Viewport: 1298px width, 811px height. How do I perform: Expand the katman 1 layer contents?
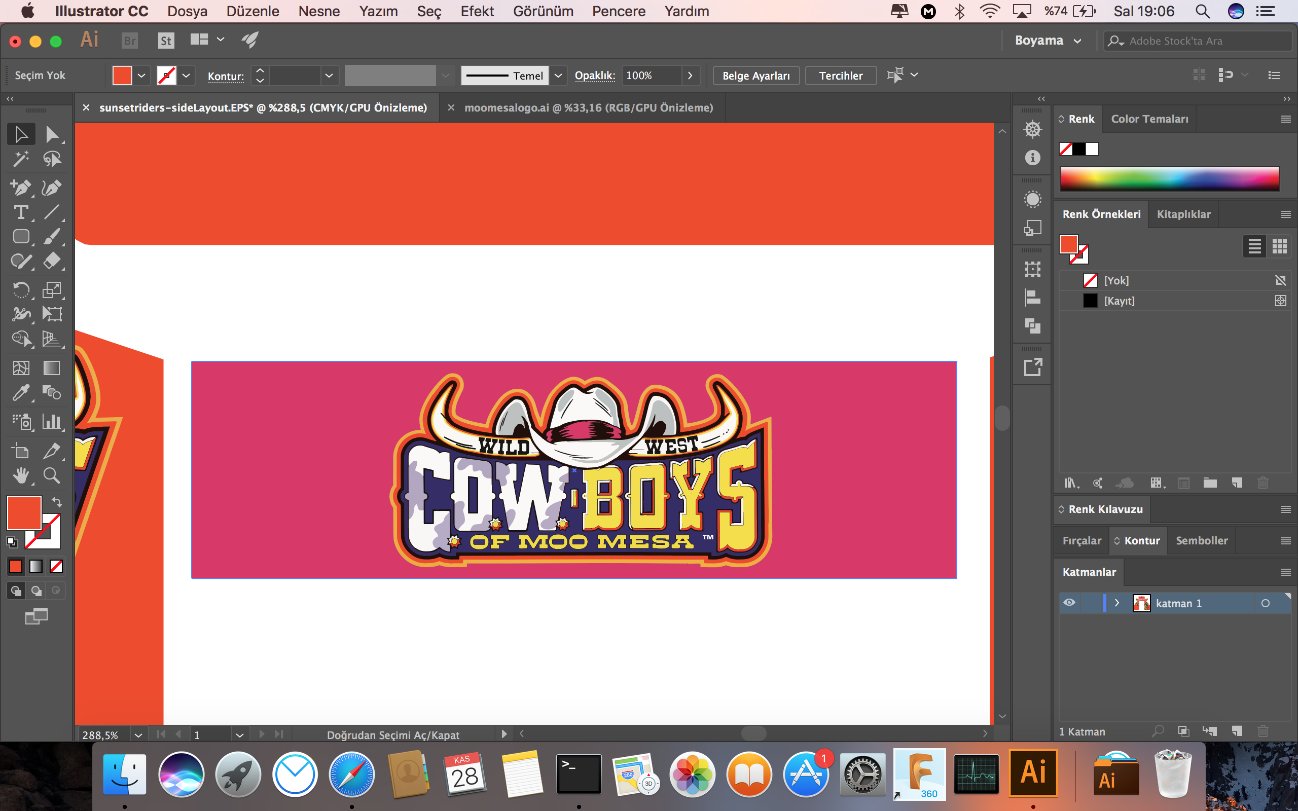point(1117,603)
